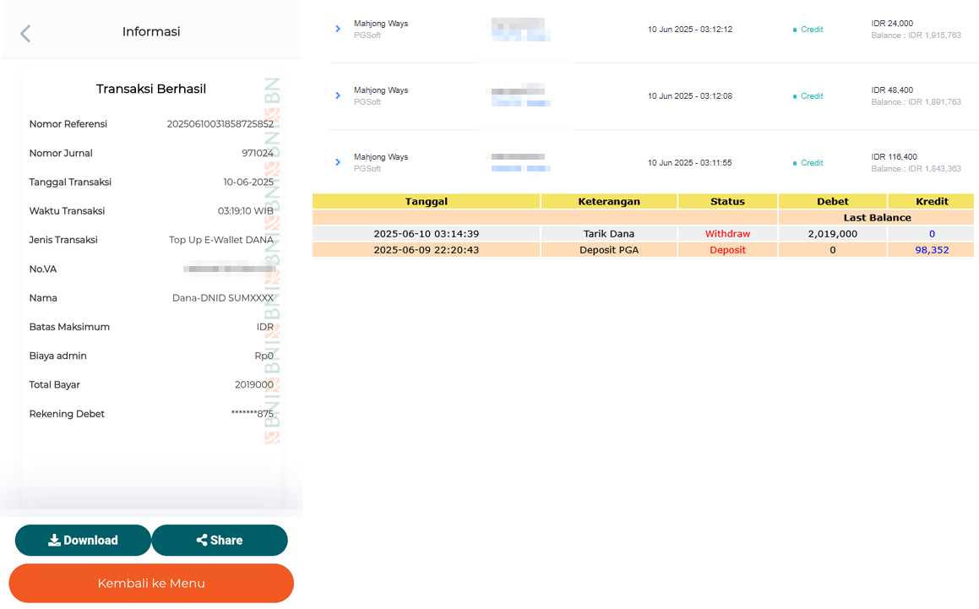Click the Nomor Referensi label
Viewport: 979px width, 609px height.
68,124
